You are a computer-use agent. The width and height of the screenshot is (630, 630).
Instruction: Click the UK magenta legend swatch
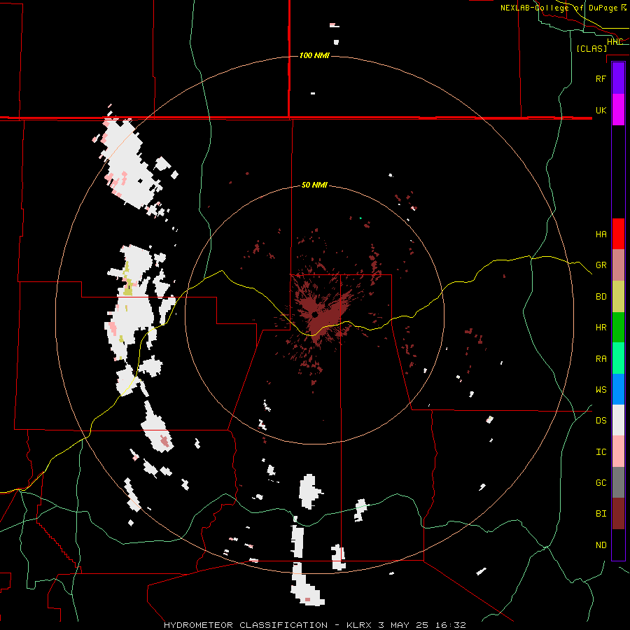(x=618, y=110)
